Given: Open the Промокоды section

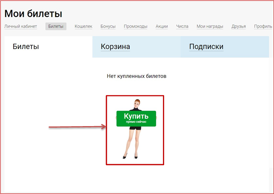Looking at the screenshot, I should pos(136,26).
